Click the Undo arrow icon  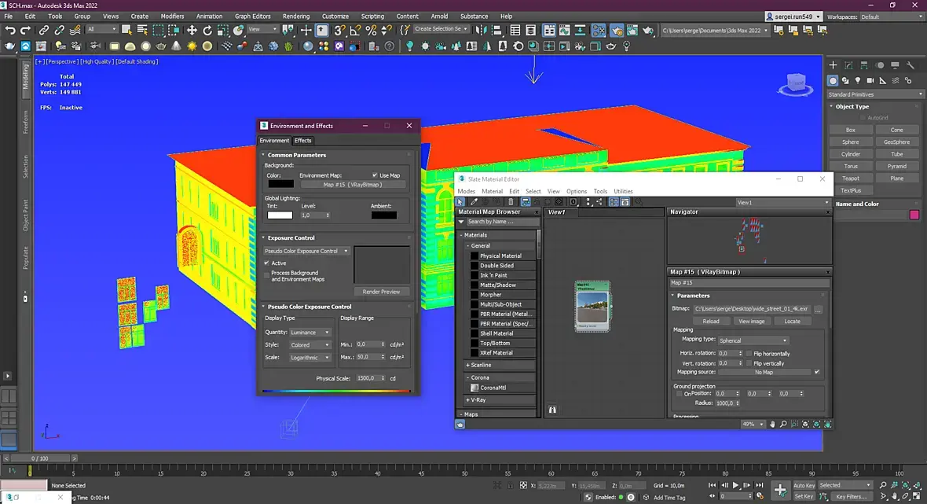pyautogui.click(x=10, y=30)
